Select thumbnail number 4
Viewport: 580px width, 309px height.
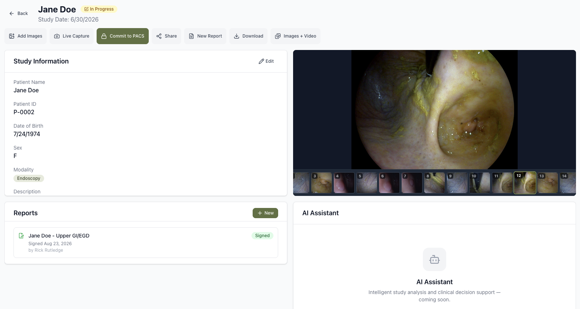[x=344, y=183]
